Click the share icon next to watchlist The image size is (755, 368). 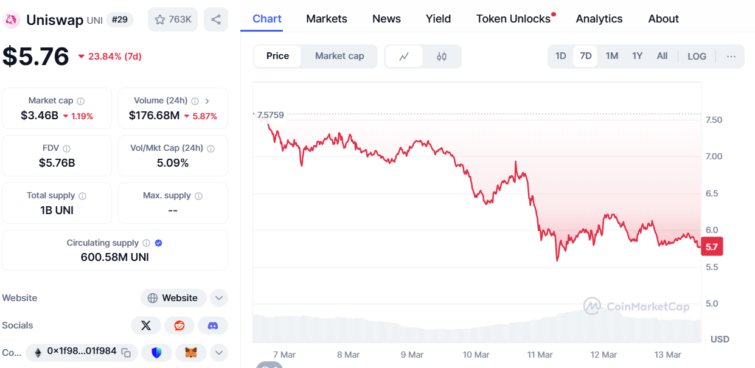coord(216,19)
